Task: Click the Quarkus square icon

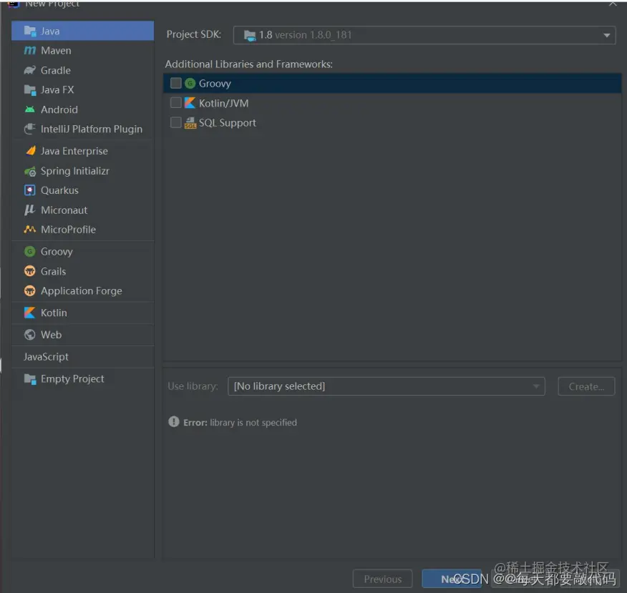Action: [x=30, y=190]
